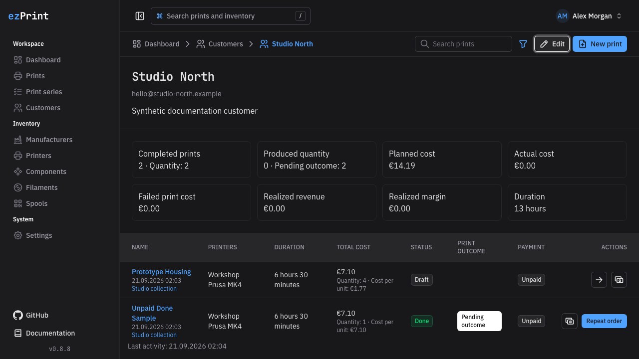Create a New print
Image resolution: width=639 pixels, height=359 pixels.
point(600,44)
